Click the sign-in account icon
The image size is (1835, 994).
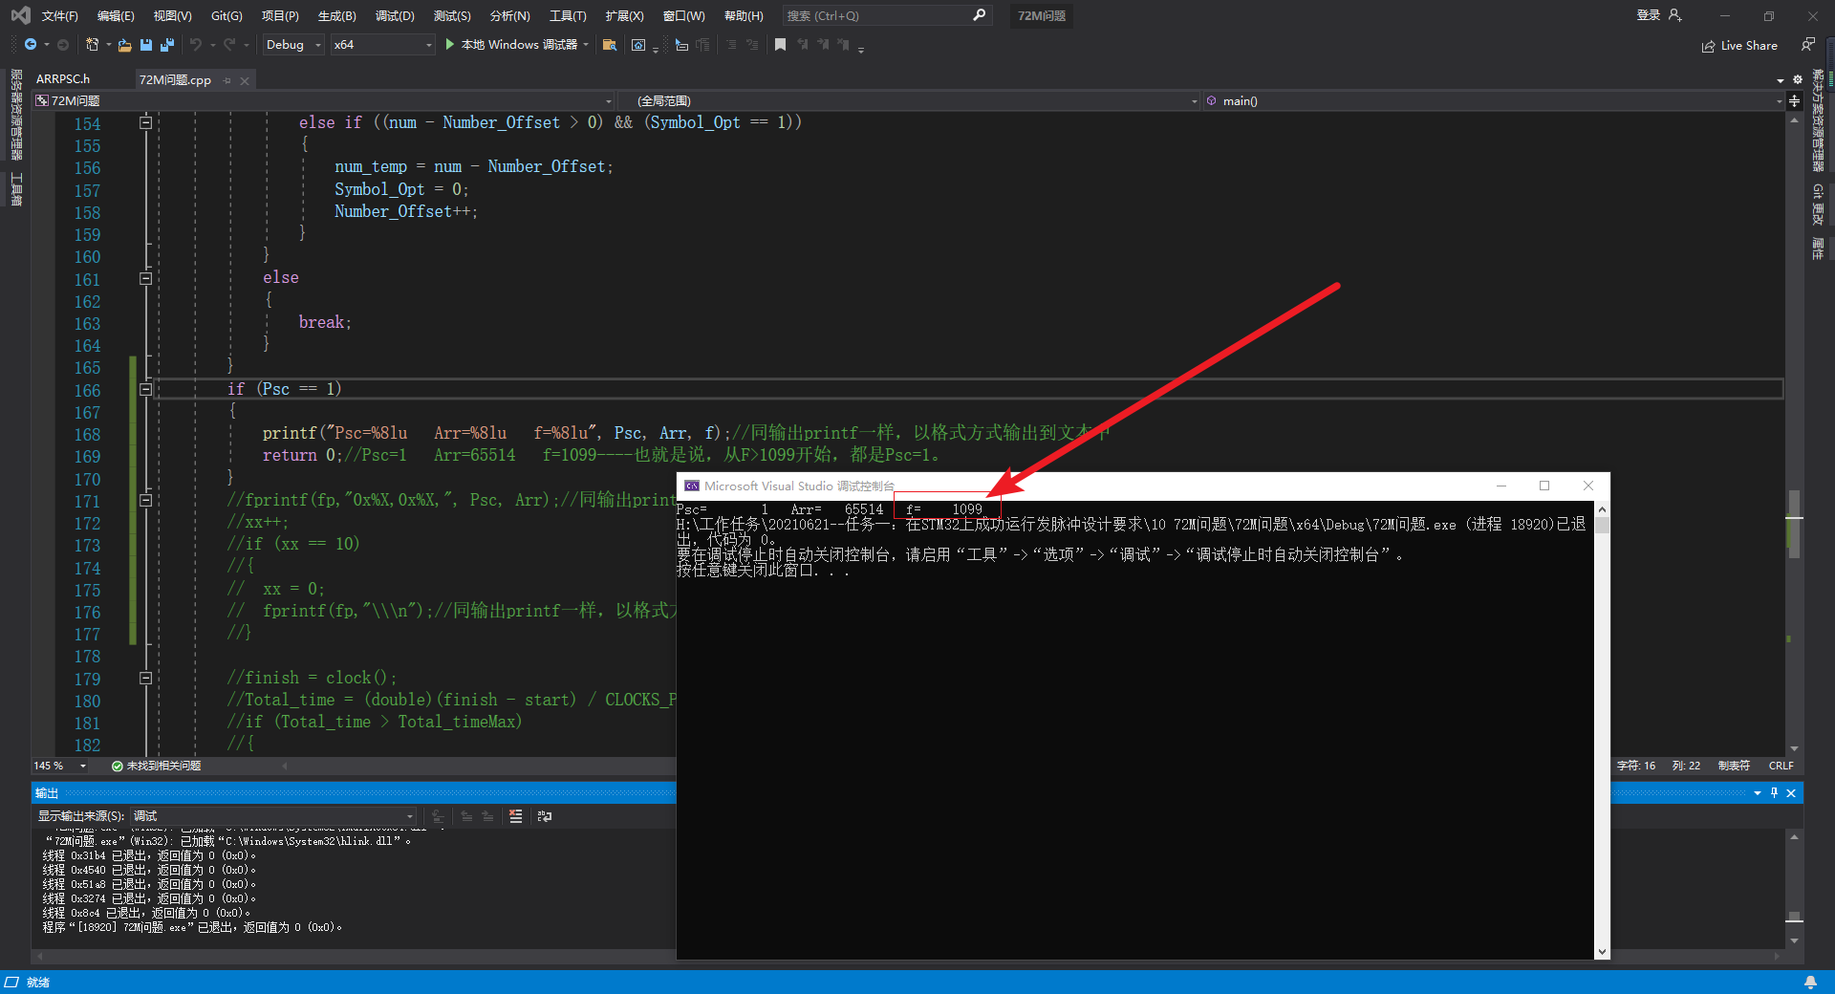pyautogui.click(x=1674, y=15)
